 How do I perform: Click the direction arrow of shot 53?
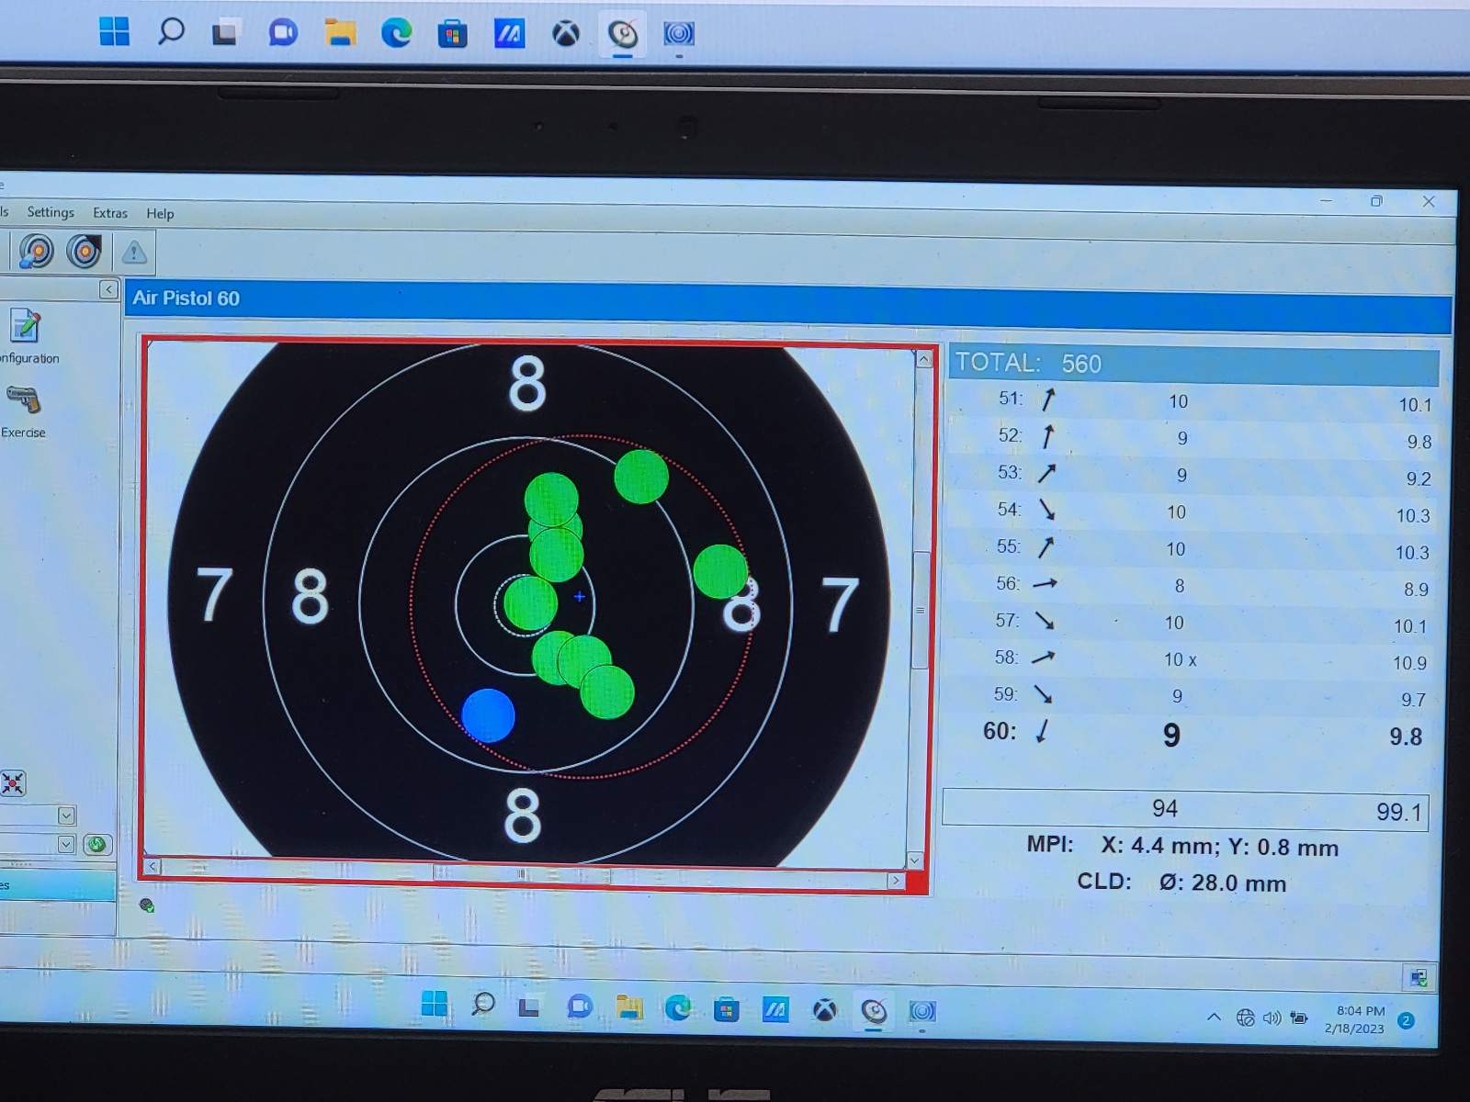tap(1046, 473)
